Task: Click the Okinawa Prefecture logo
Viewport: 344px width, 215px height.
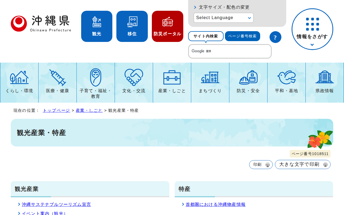Action: click(41, 24)
